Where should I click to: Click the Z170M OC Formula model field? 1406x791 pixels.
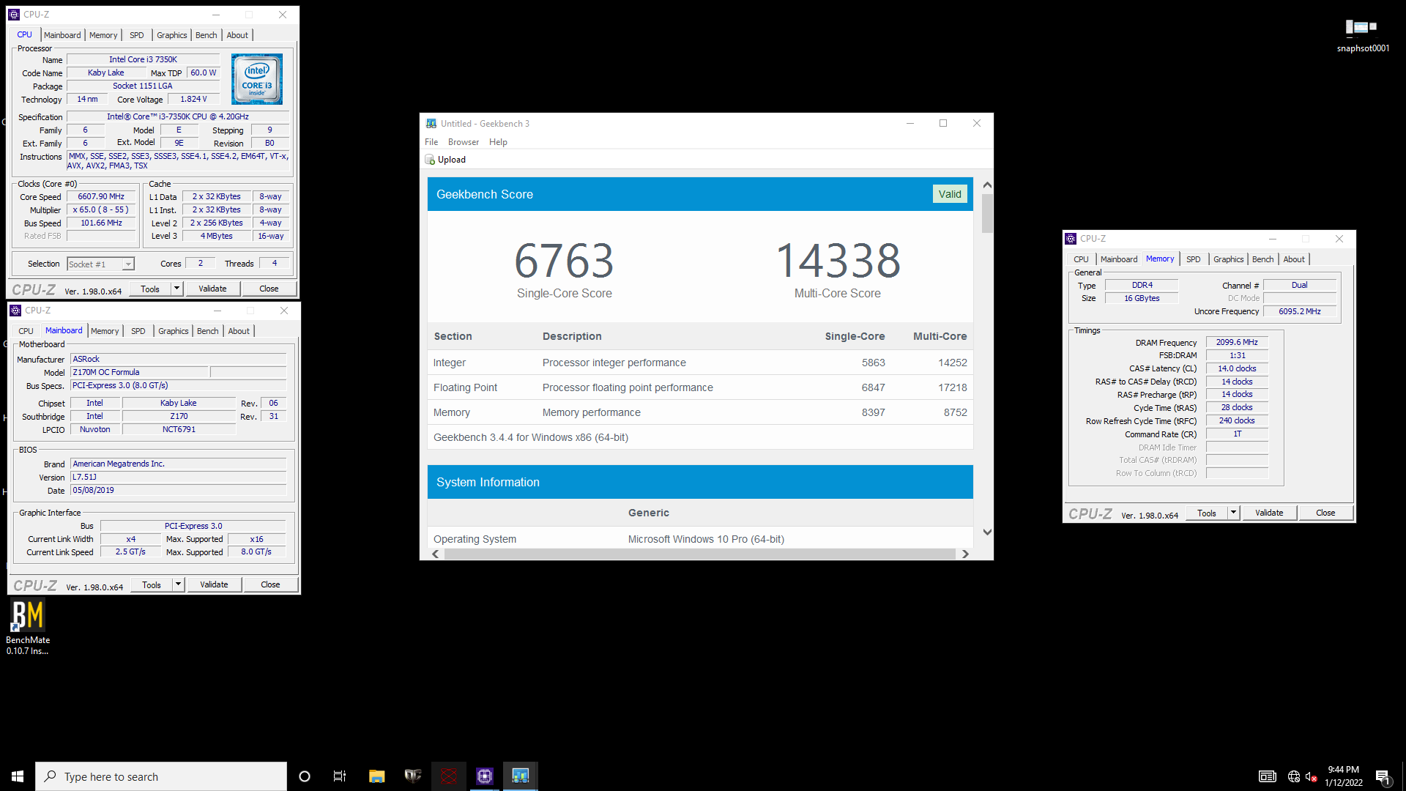coord(140,372)
